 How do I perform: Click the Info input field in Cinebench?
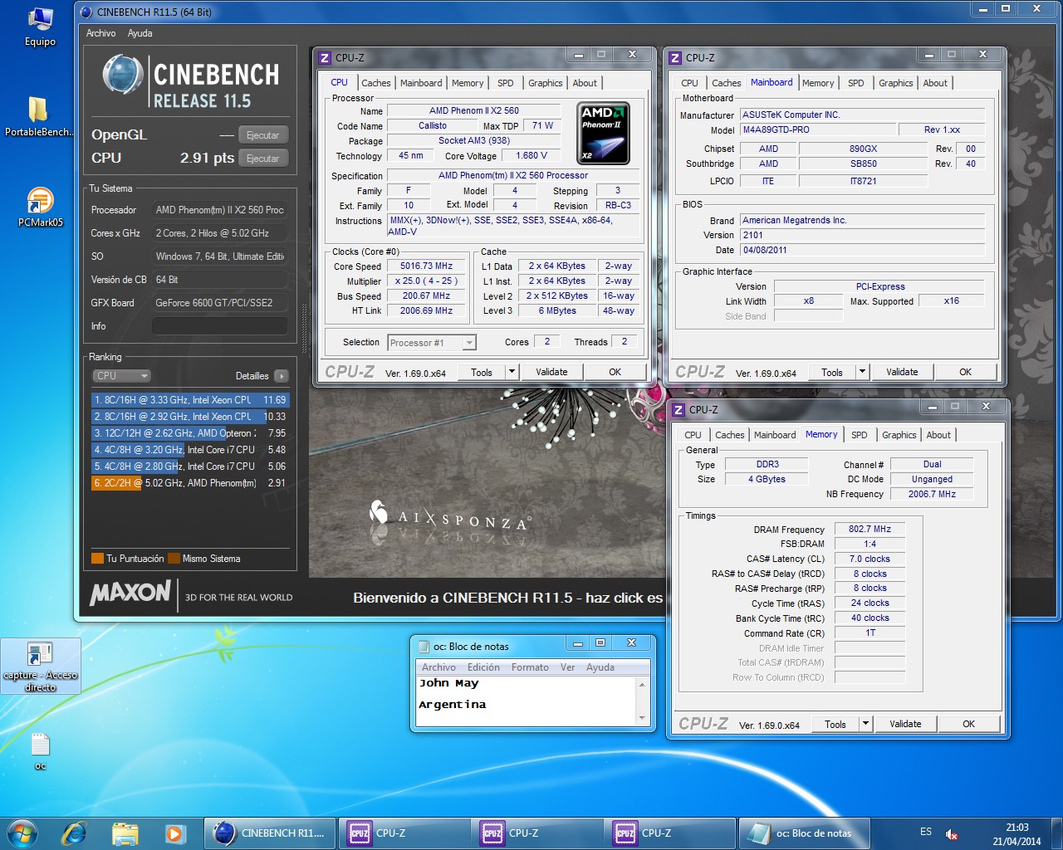[219, 326]
